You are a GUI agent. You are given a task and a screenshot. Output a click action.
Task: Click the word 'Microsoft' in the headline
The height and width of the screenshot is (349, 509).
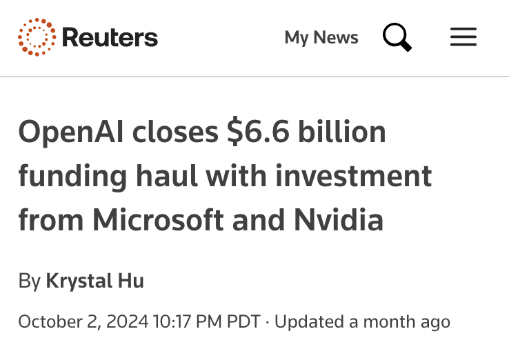pos(159,220)
